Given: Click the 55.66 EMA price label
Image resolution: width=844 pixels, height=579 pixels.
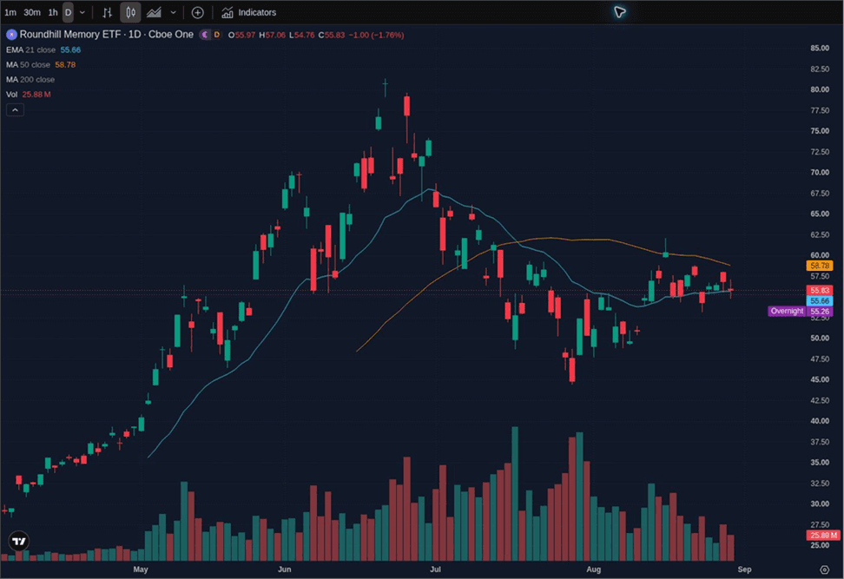Looking at the screenshot, I should click(819, 301).
